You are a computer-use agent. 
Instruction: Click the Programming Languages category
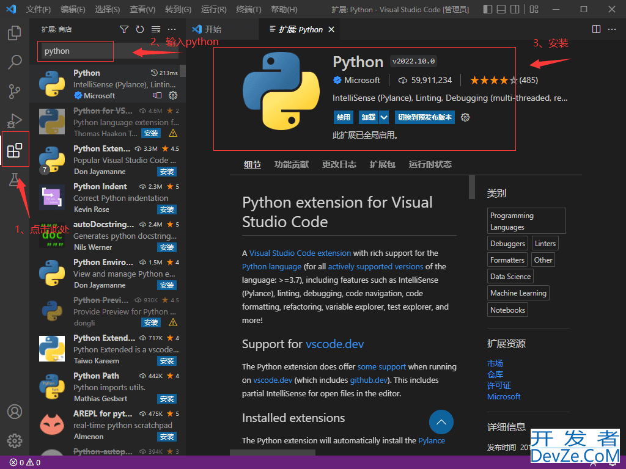tap(526, 221)
